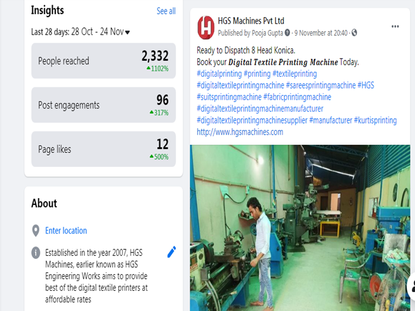The width and height of the screenshot is (415, 311).
Task: Click the #fabricprintingmachine hashtag
Action: tap(297, 97)
